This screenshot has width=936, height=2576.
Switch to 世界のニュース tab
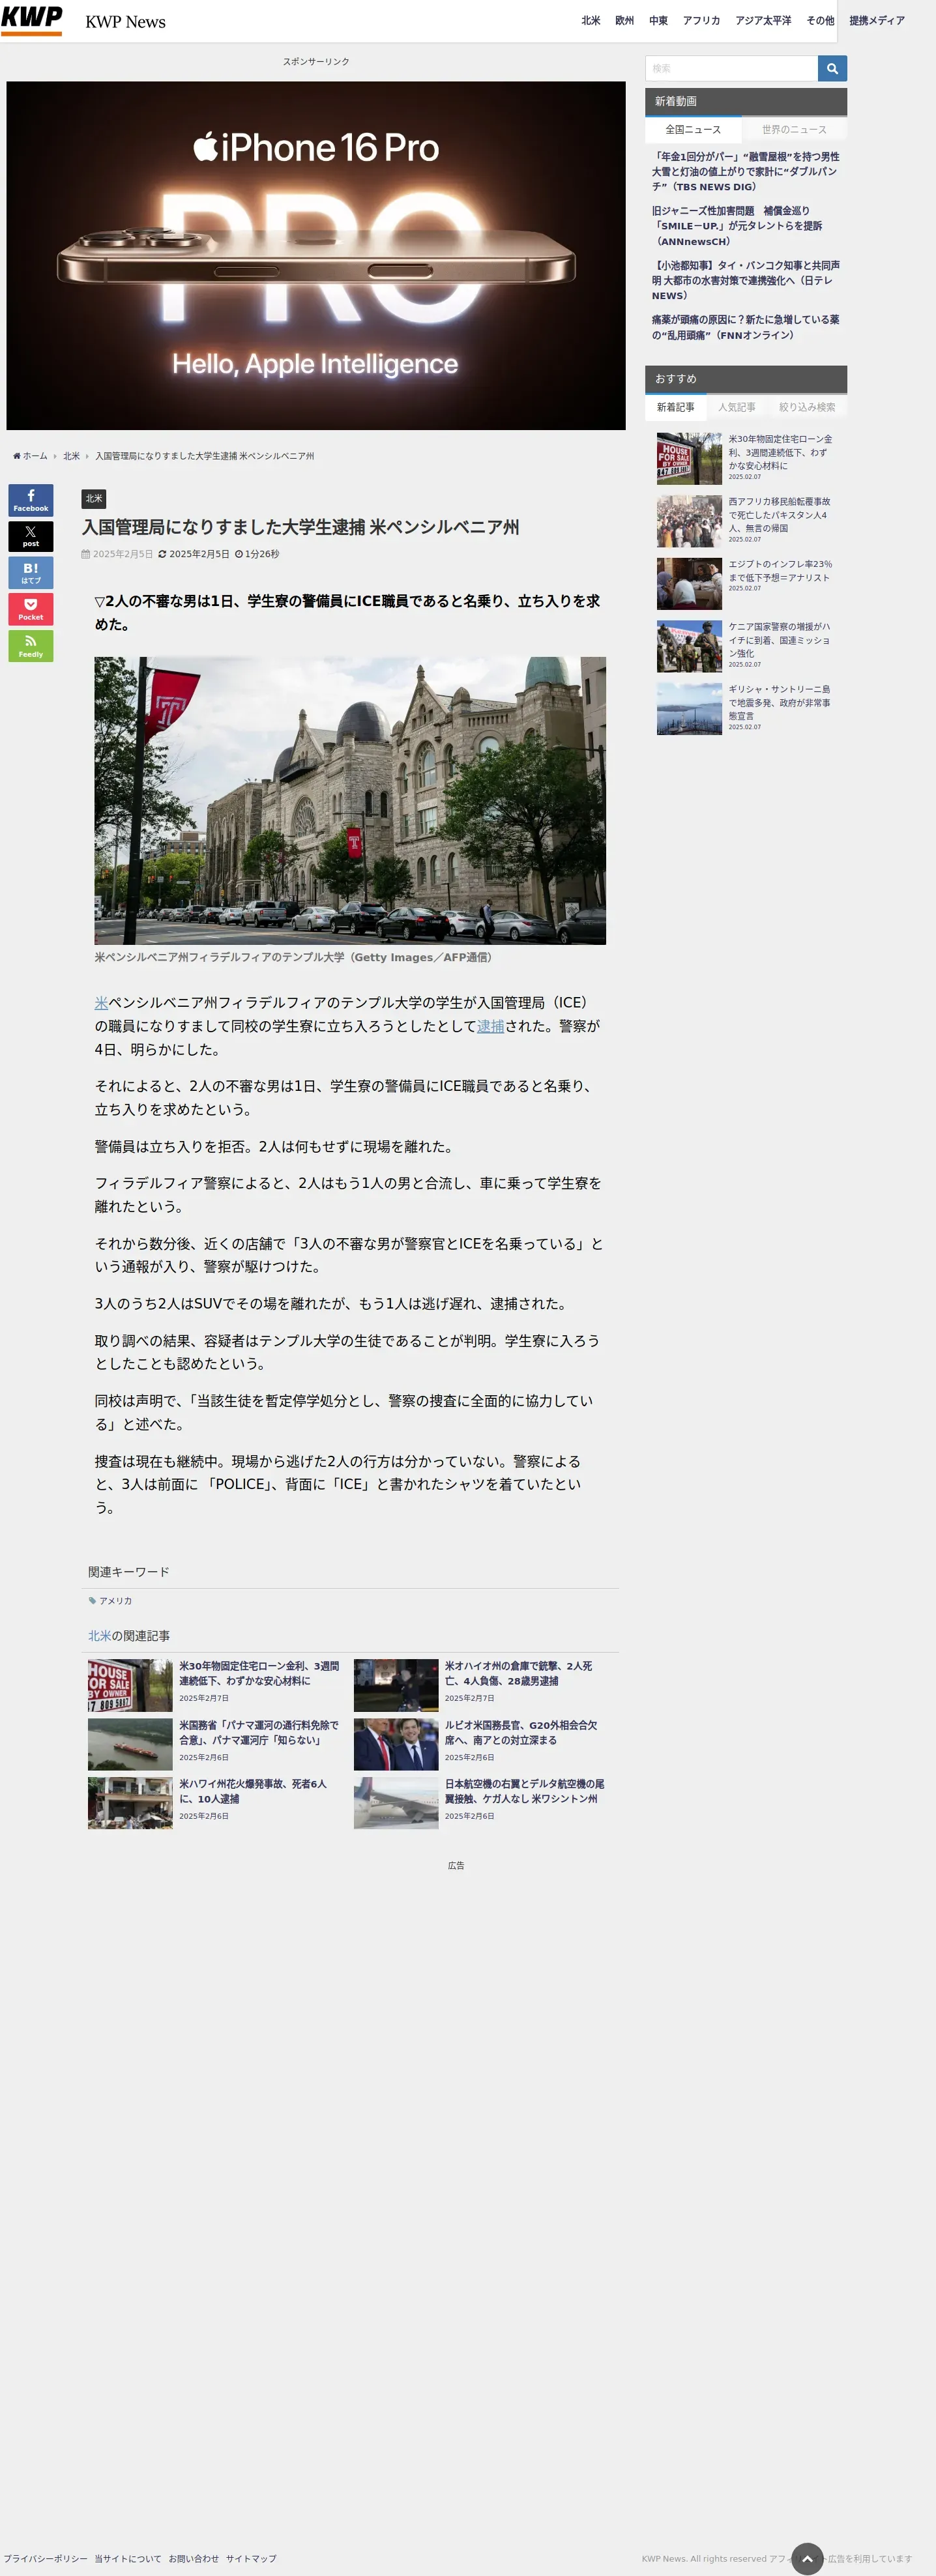(x=794, y=130)
